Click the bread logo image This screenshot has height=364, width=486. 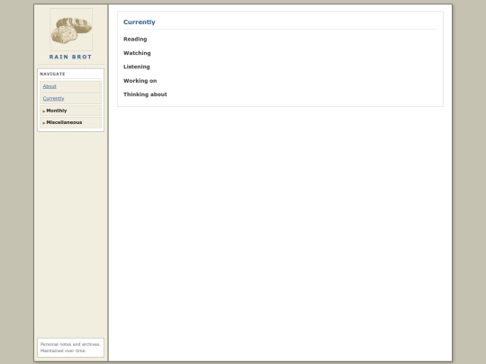[x=71, y=30]
